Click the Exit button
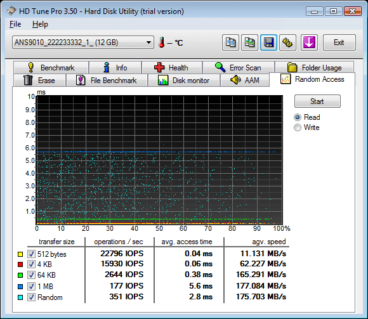This screenshot has height=319, width=368. pyautogui.click(x=339, y=42)
